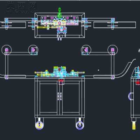Select the green motor in the top view
This screenshot has width=140, height=140.
point(59,13)
